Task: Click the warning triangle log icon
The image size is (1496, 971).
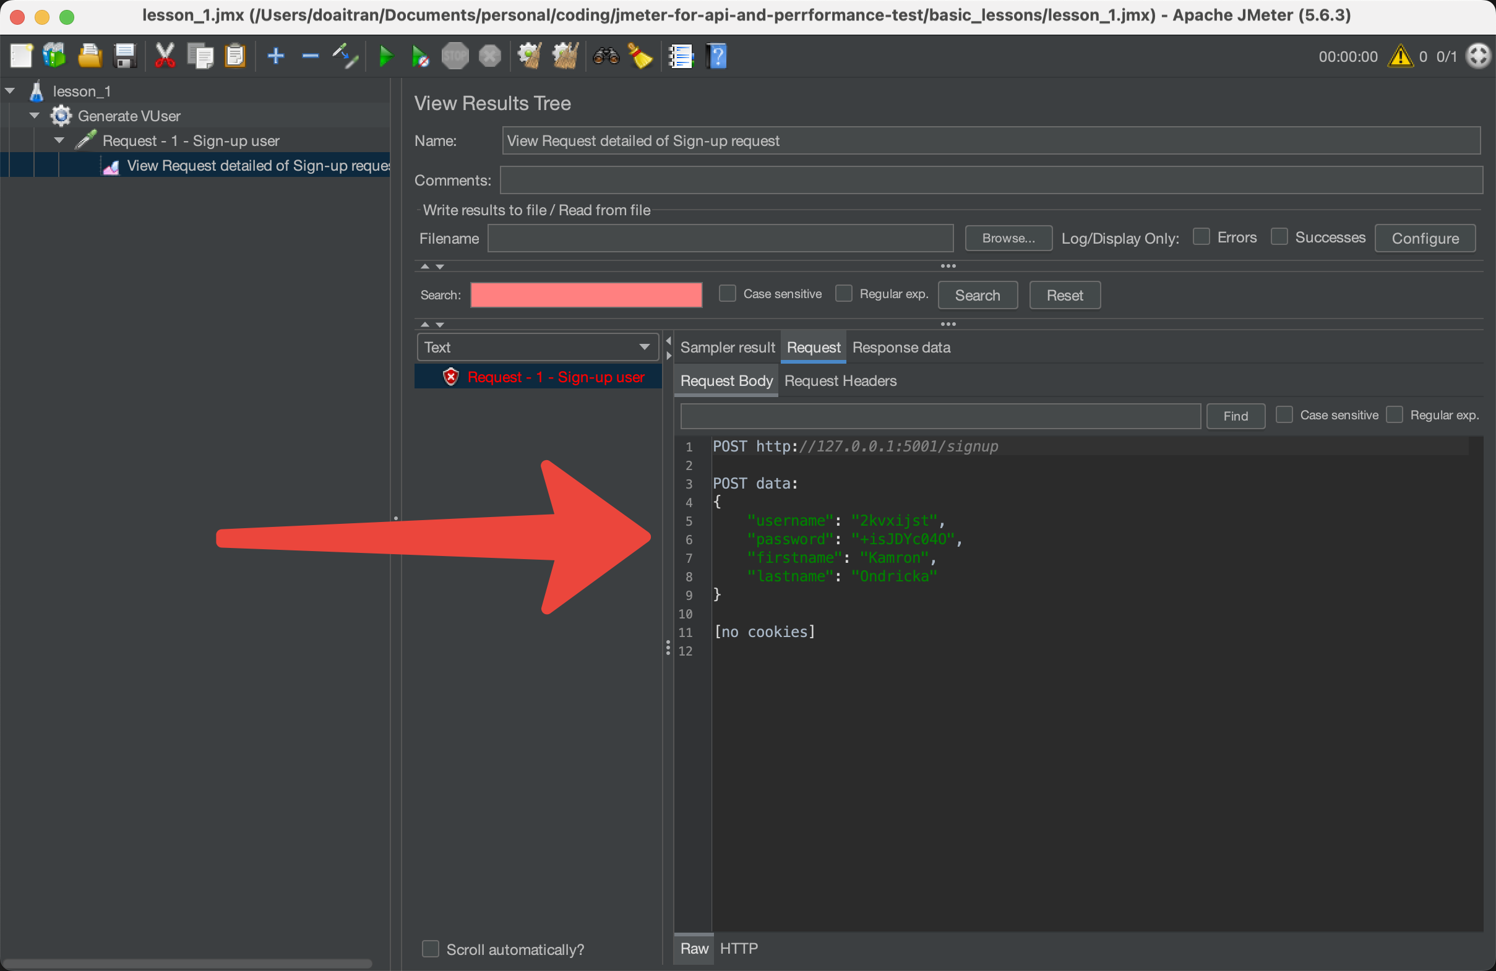Action: (x=1401, y=56)
